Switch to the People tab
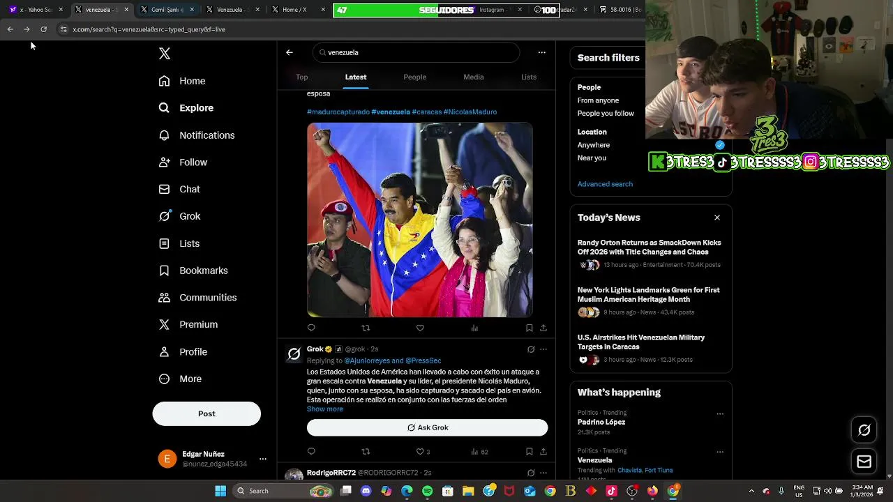Viewport: 893px width, 502px height. (x=414, y=77)
